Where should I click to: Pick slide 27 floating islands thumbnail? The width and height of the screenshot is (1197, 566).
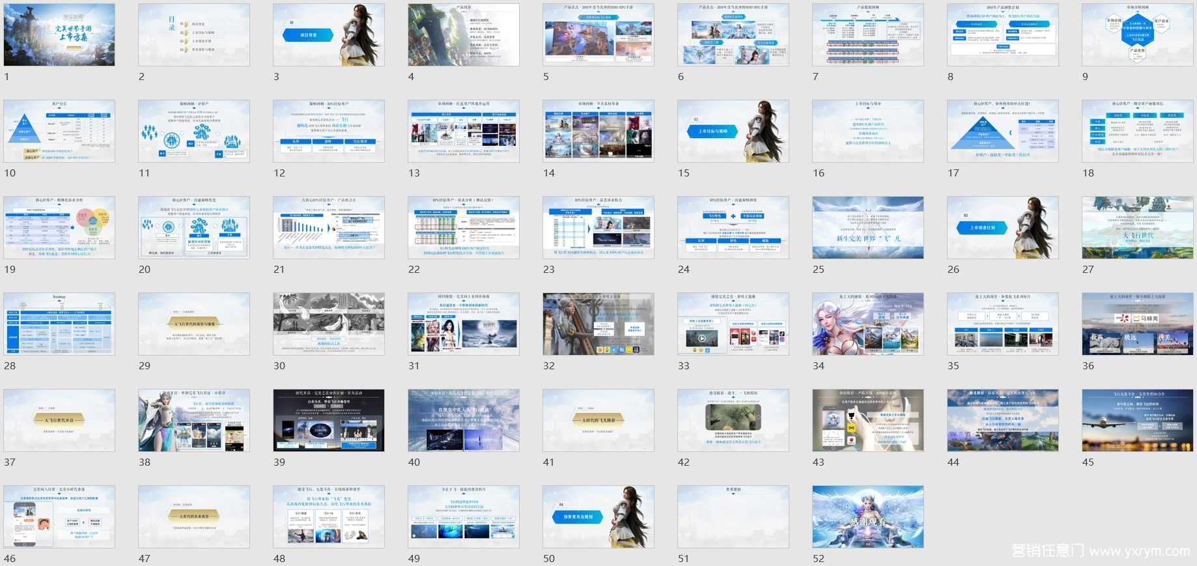click(x=1138, y=227)
